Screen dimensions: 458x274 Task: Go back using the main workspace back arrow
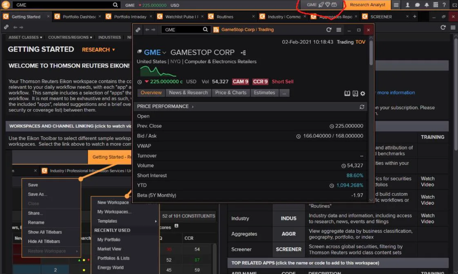pyautogui.click(x=15, y=27)
